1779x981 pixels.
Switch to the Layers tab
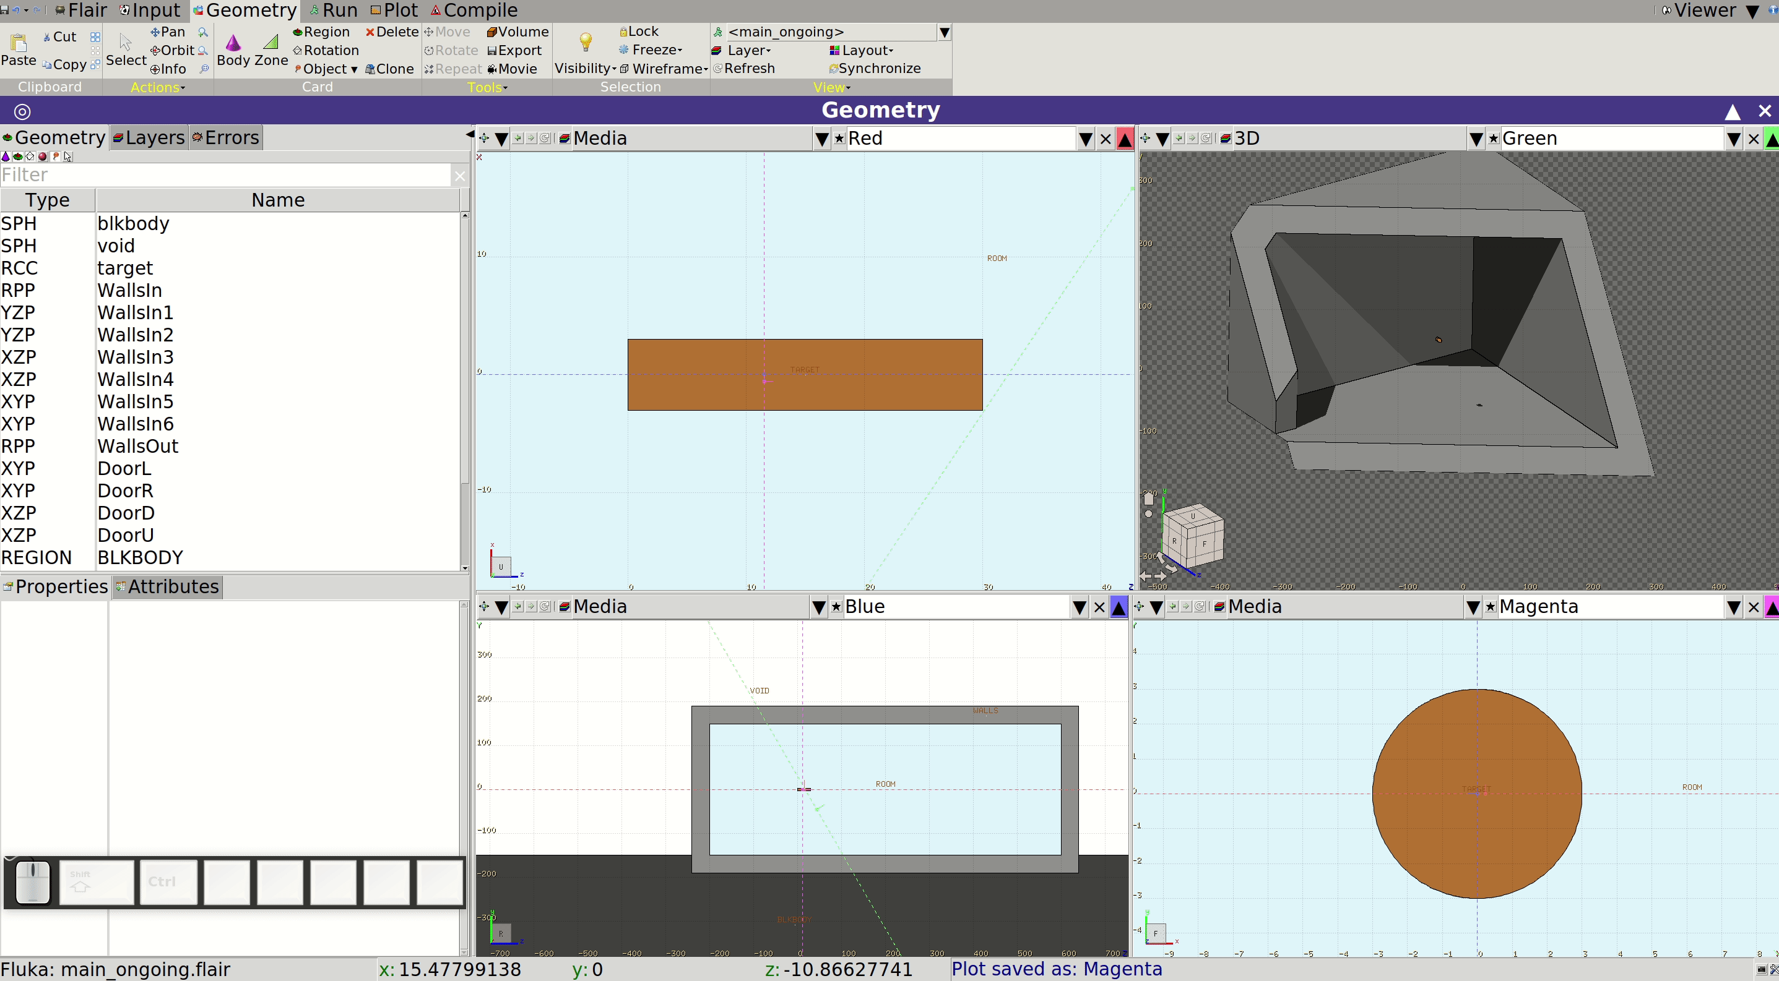coord(149,137)
